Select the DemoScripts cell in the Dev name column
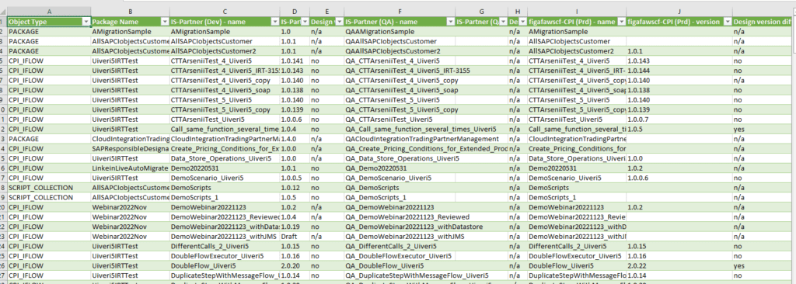Viewport: 796px width, 284px height. (225, 188)
